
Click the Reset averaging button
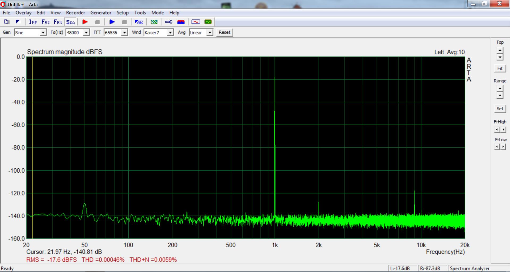coord(225,32)
